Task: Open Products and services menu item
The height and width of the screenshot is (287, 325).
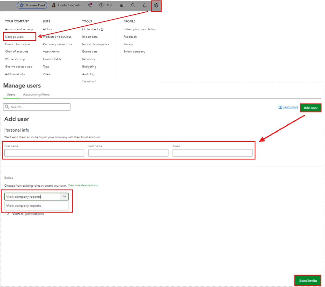Action: [57, 37]
